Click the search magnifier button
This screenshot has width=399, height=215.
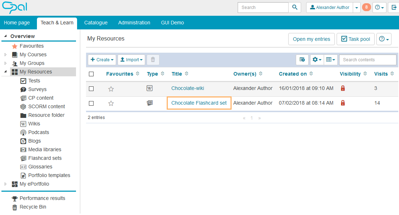(x=295, y=7)
